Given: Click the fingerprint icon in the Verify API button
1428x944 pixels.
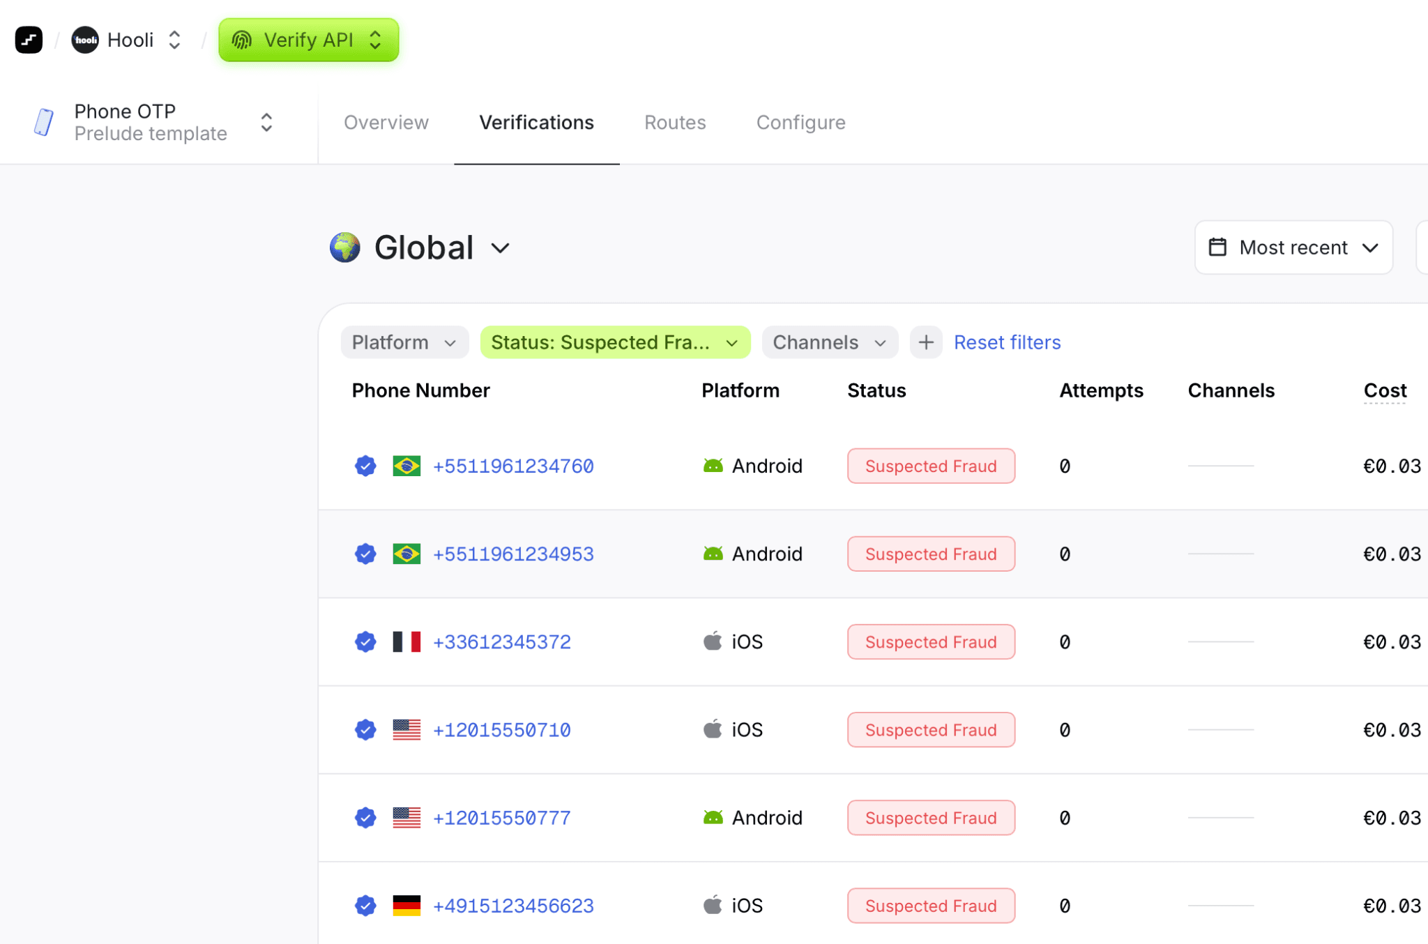Looking at the screenshot, I should click(x=243, y=40).
